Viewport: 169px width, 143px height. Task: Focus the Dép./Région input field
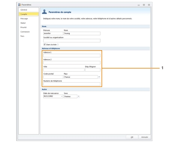point(93,70)
